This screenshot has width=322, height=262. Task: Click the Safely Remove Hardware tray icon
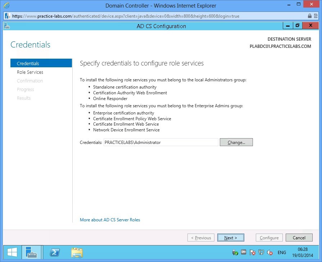[x=235, y=252]
